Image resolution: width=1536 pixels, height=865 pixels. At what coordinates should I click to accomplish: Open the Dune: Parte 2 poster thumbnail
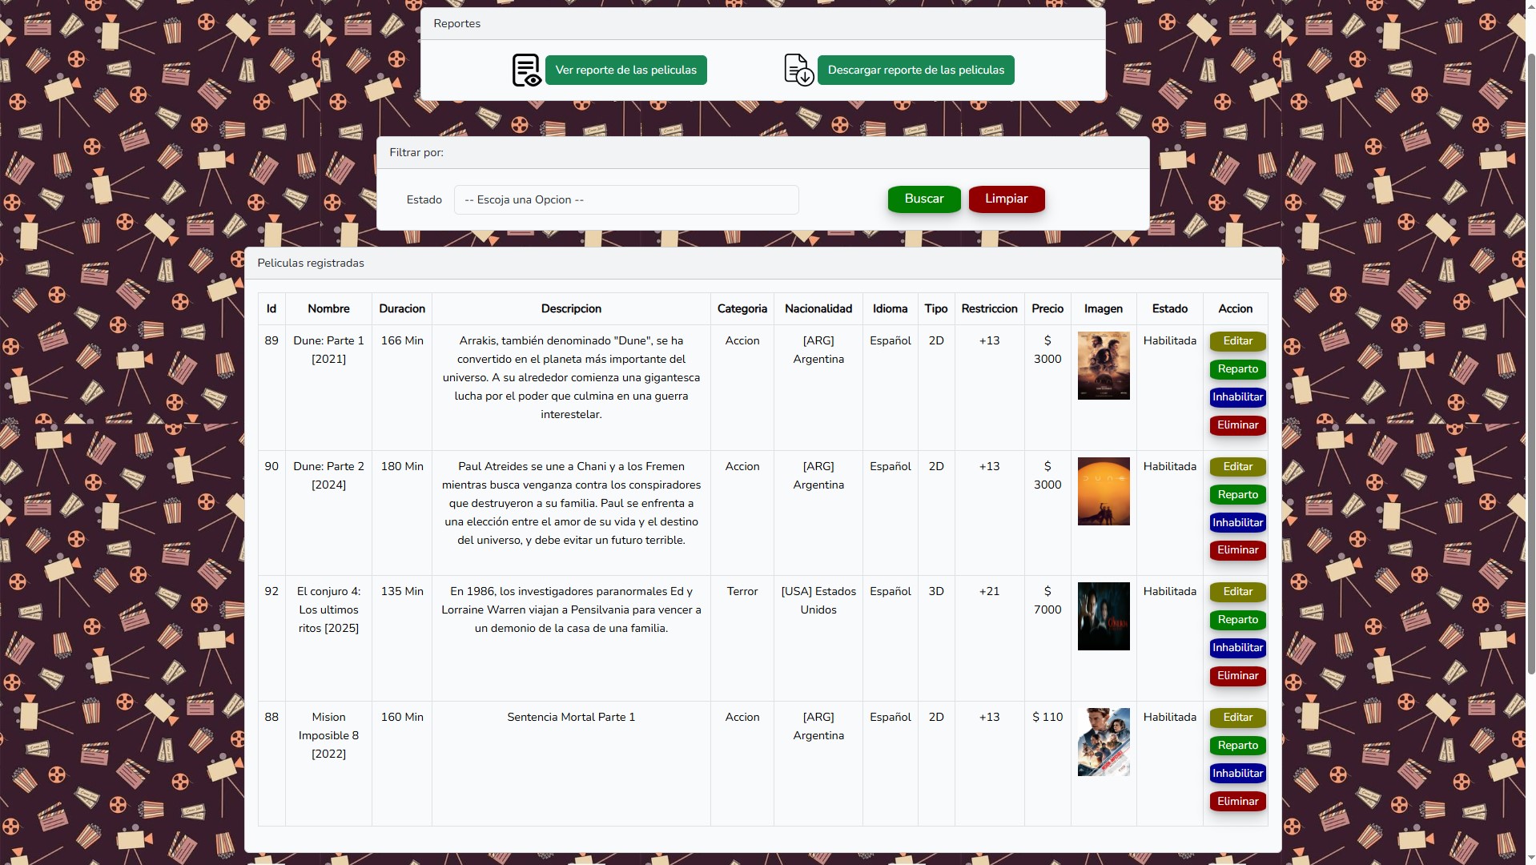pyautogui.click(x=1103, y=492)
